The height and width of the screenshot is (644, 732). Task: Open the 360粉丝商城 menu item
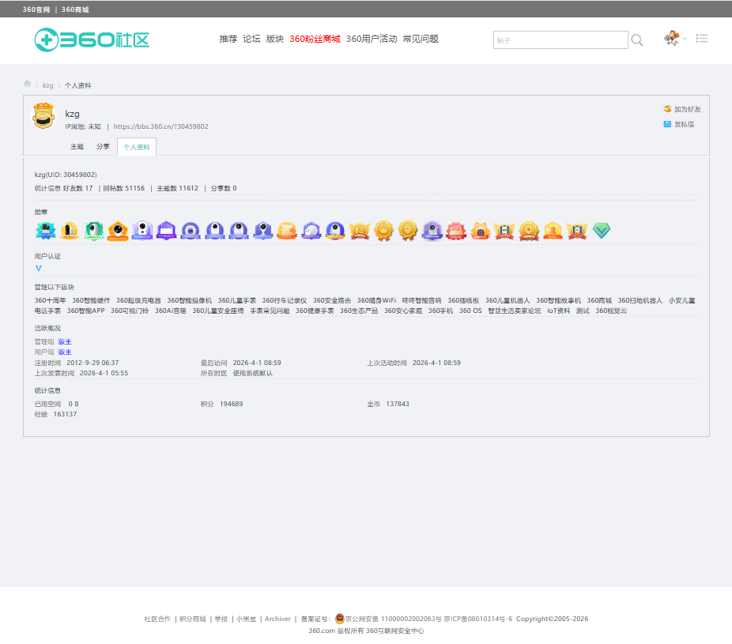point(315,39)
